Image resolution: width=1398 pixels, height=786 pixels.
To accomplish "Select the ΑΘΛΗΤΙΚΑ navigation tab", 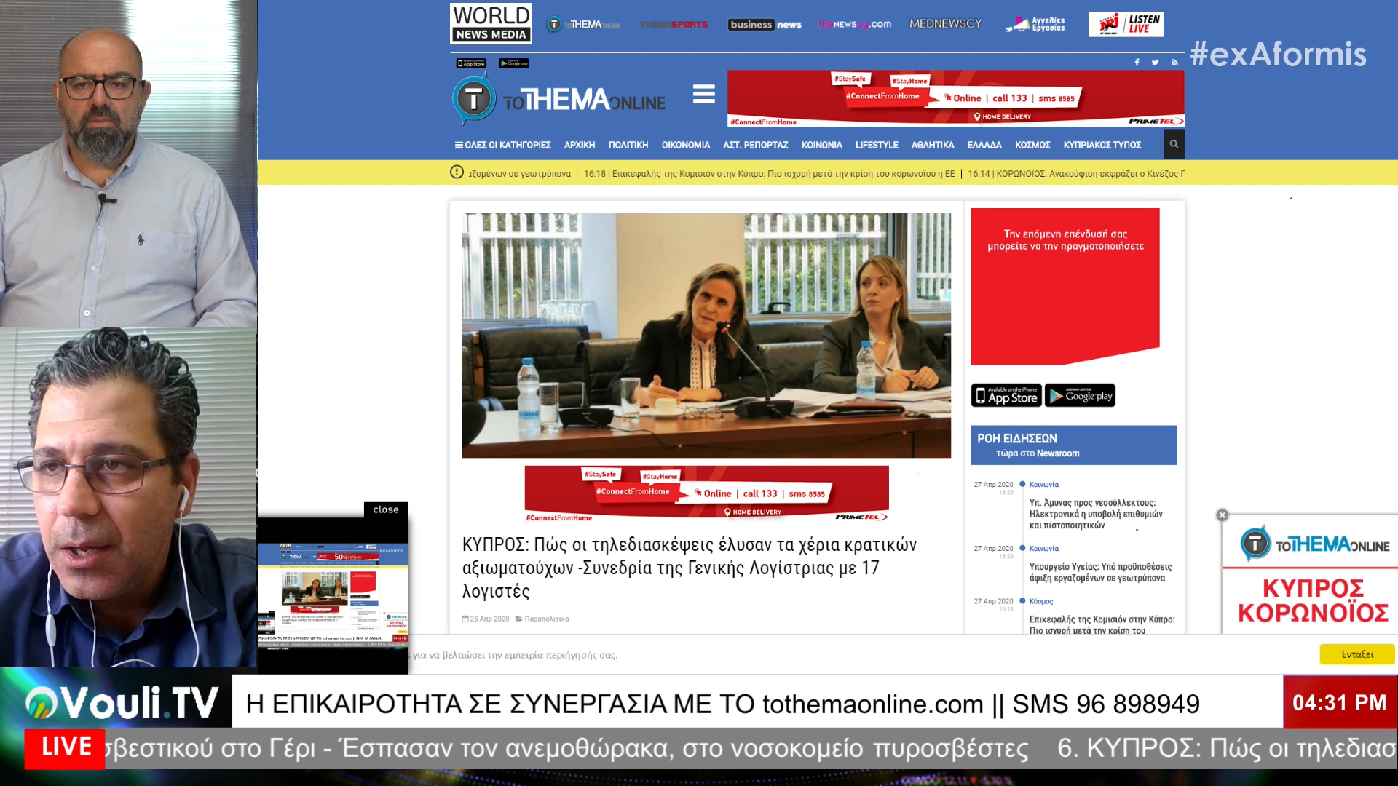I will [x=932, y=145].
